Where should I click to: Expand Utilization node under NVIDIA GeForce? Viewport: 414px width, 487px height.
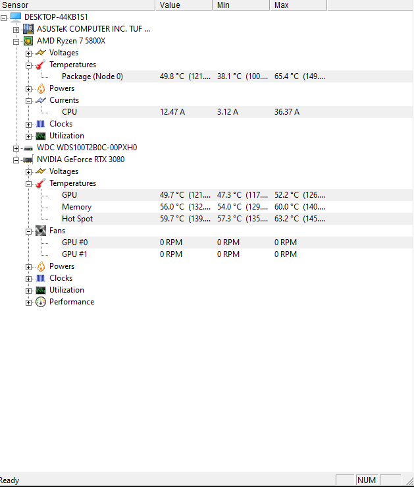28,291
